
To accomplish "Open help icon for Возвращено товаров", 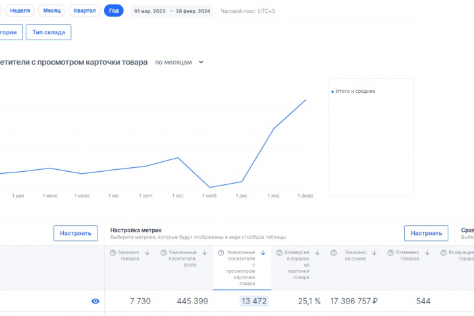I will (444, 253).
